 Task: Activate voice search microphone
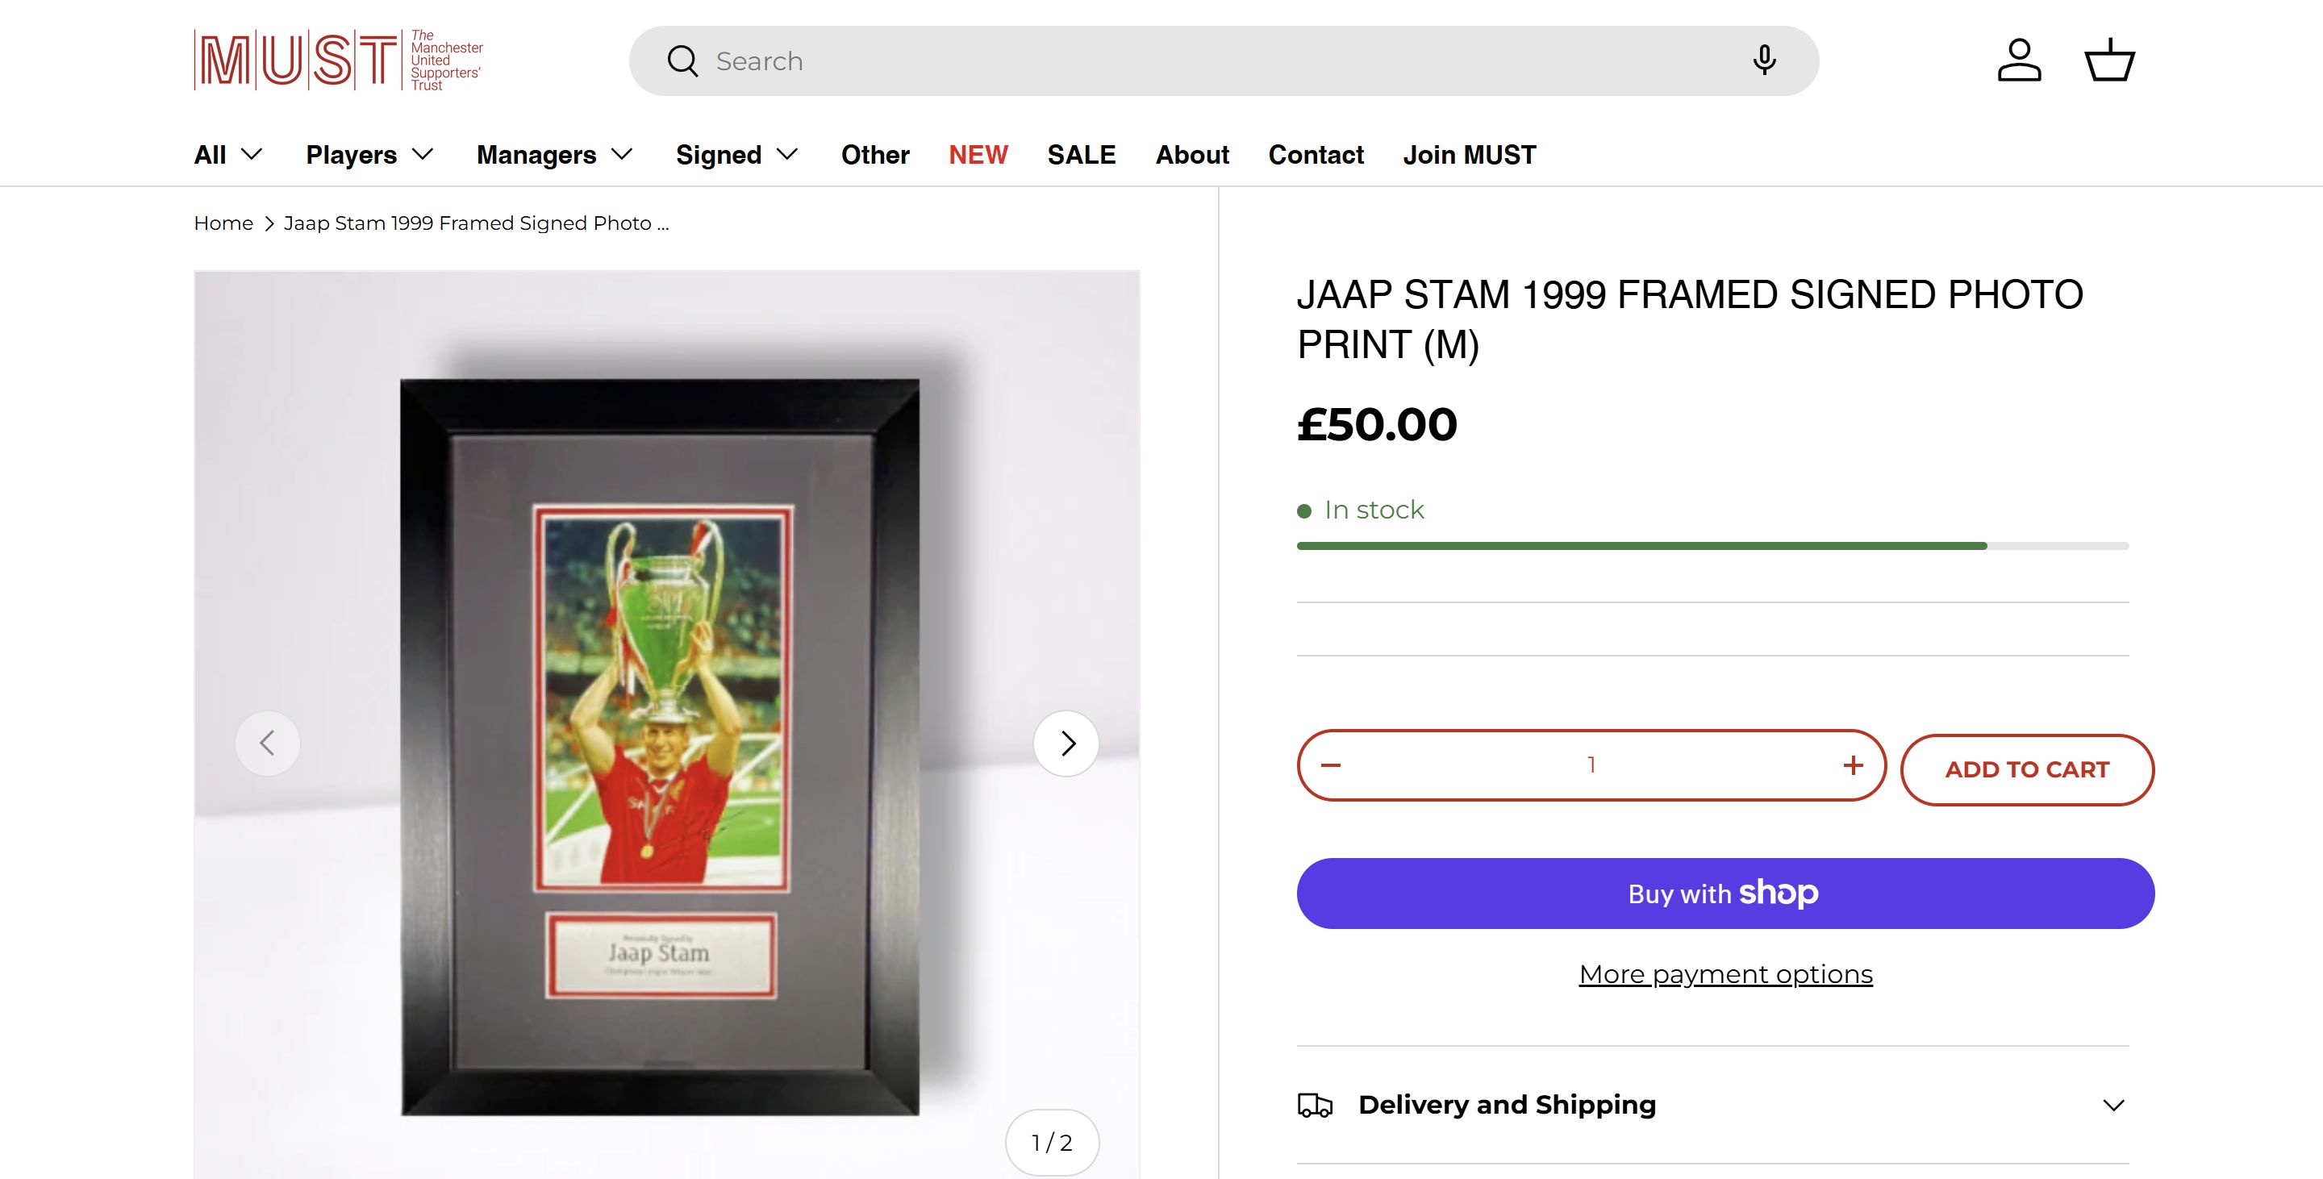[x=1764, y=60]
